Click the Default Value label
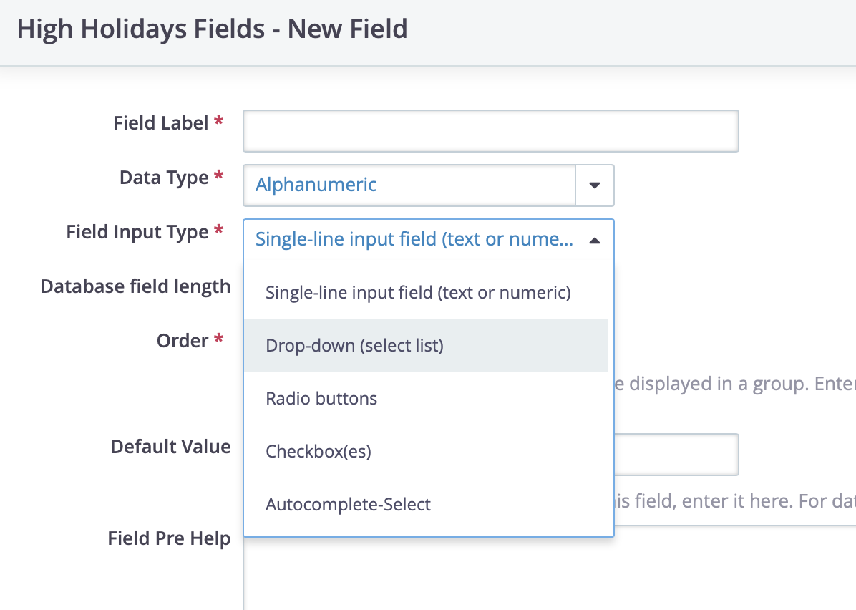856x610 pixels. click(x=170, y=447)
